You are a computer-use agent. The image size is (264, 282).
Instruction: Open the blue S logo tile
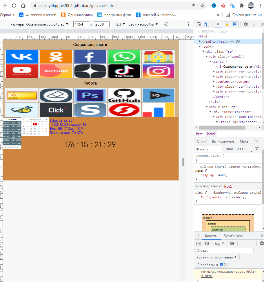tap(90, 110)
